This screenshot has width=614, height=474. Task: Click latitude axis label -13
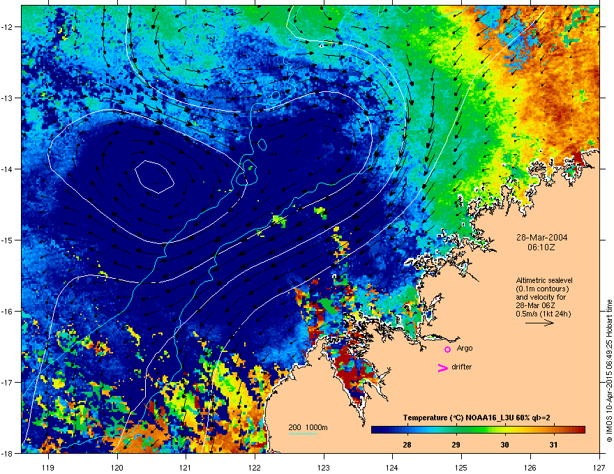coord(8,98)
